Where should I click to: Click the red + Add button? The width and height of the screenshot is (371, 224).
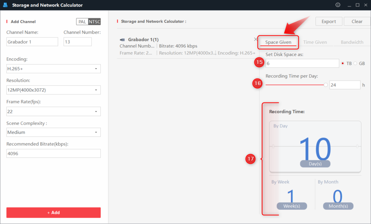coord(54,212)
